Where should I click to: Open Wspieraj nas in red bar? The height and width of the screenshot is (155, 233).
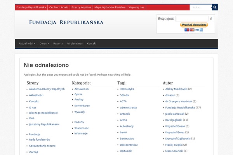[x=136, y=7]
